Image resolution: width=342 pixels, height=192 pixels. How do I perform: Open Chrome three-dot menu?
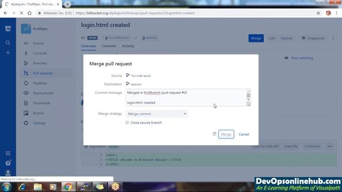337,13
